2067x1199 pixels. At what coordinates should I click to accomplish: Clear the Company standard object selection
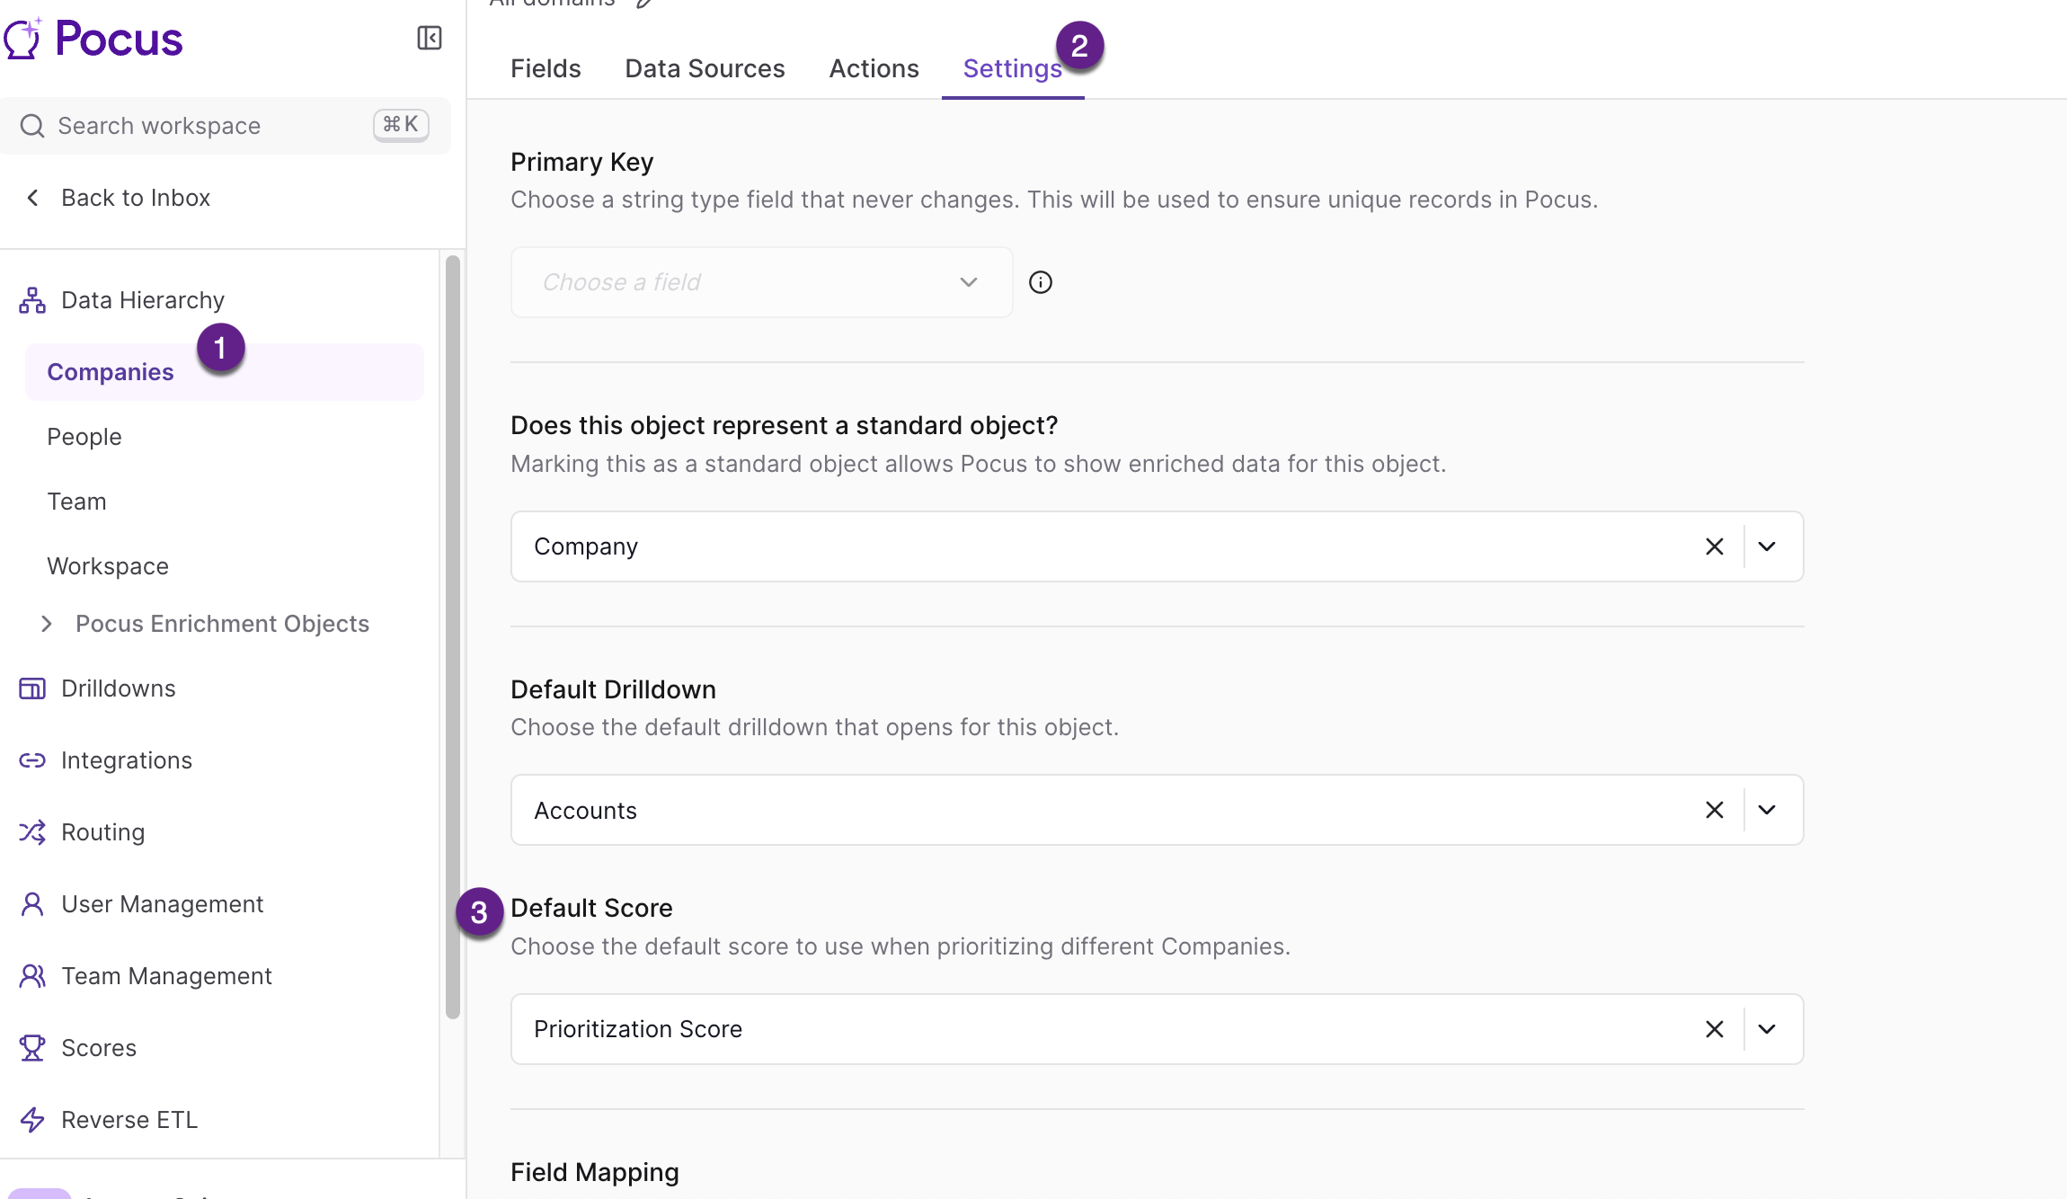1714,546
